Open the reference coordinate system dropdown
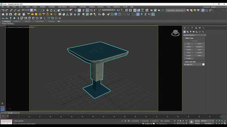 [65, 10]
